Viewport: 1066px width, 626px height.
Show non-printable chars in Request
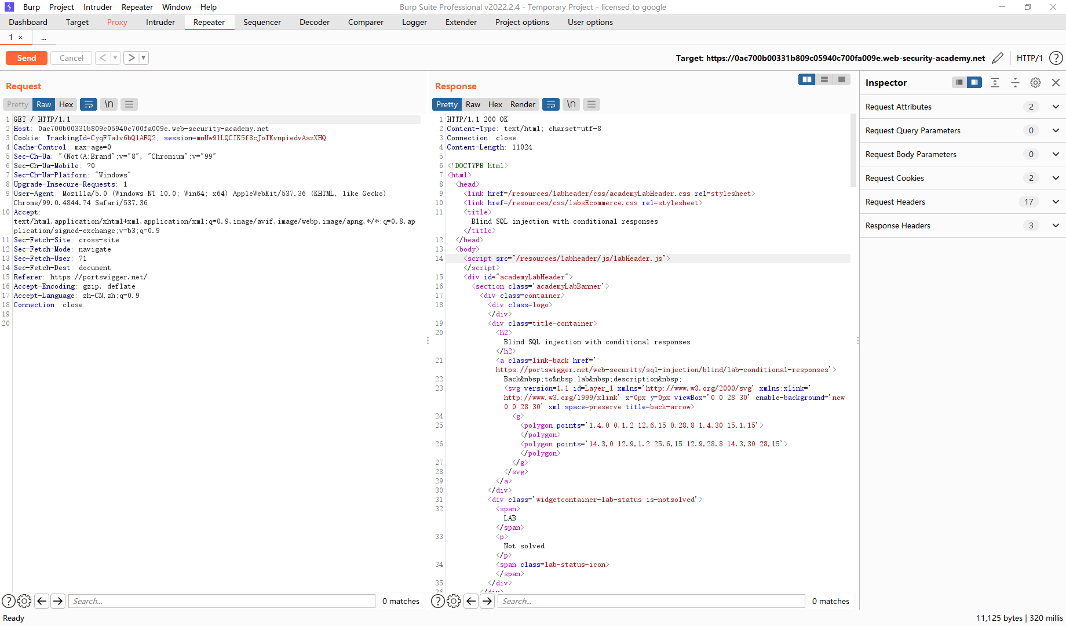point(109,104)
